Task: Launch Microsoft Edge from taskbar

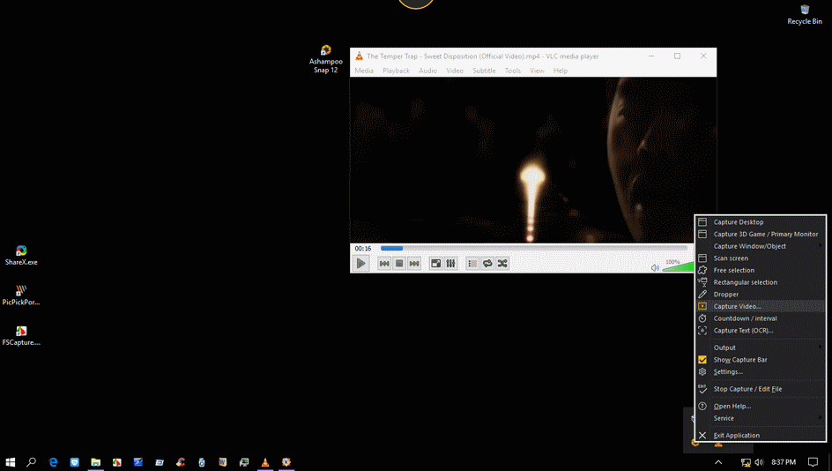Action: [x=53, y=462]
